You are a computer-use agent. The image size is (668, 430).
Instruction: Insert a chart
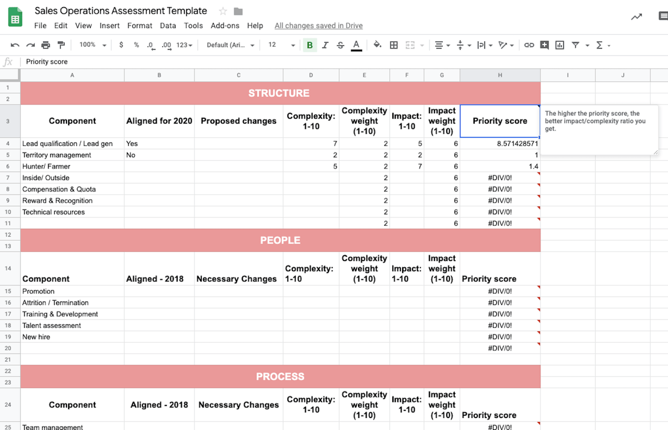click(559, 45)
